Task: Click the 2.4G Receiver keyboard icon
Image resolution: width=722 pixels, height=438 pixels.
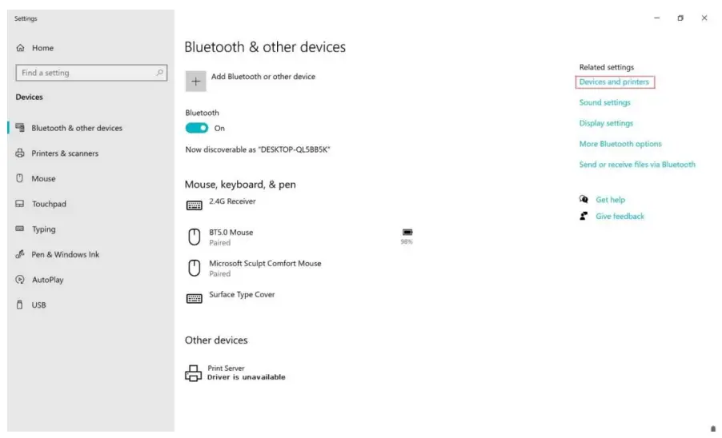Action: [x=194, y=205]
